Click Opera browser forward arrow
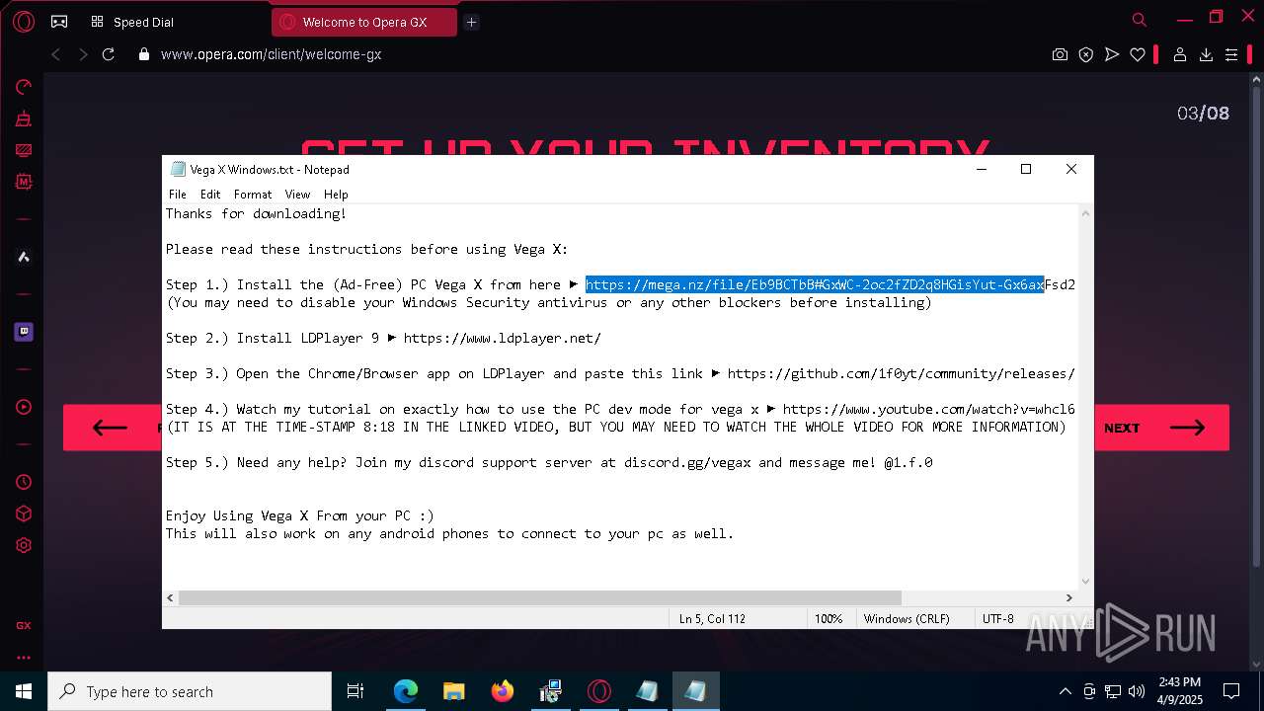Viewport: 1264px width, 711px height. click(83, 54)
